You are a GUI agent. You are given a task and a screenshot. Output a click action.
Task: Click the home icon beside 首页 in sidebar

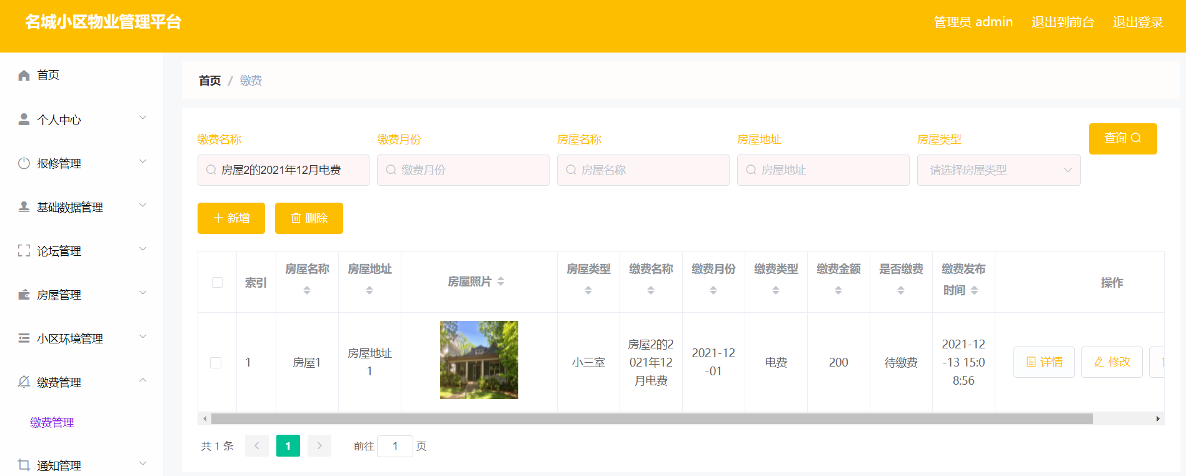pos(24,76)
